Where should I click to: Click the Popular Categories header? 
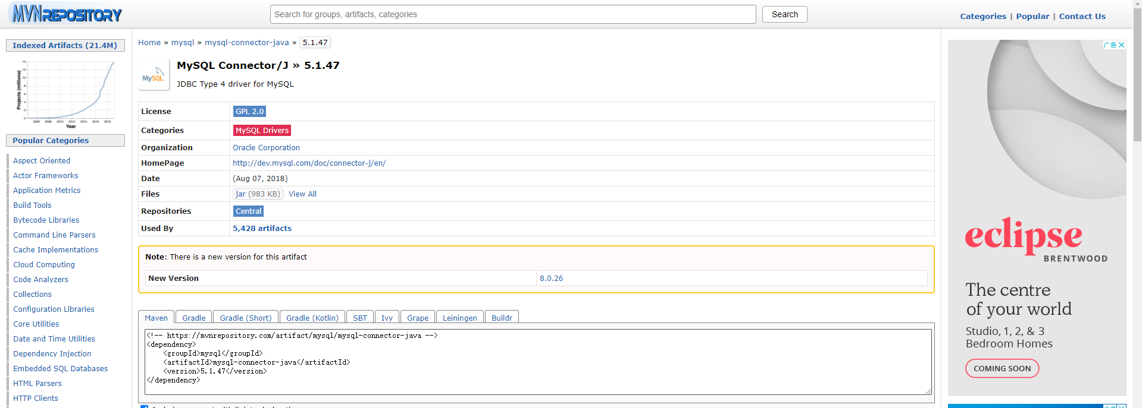65,140
